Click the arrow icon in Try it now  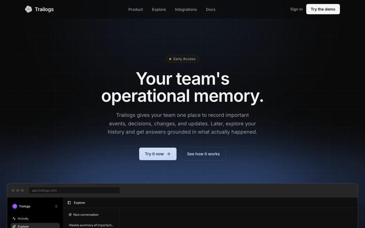(168, 154)
